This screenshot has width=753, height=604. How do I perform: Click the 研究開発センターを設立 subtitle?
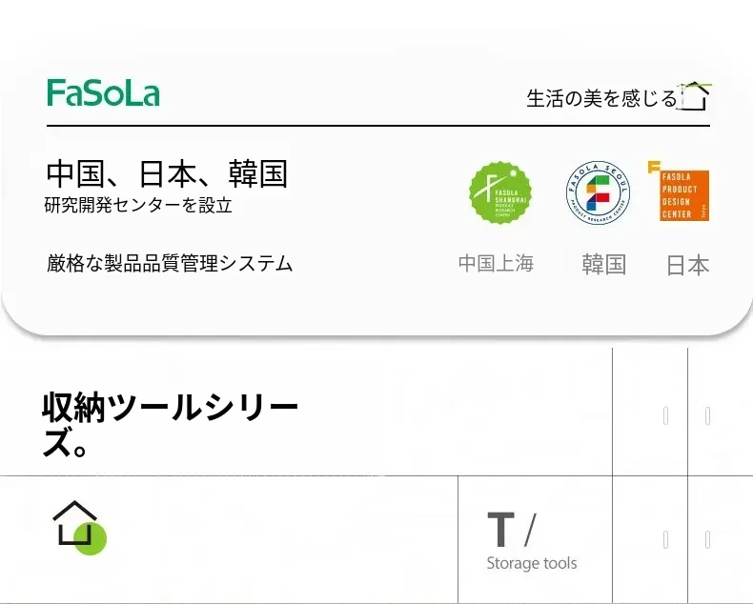tap(138, 205)
